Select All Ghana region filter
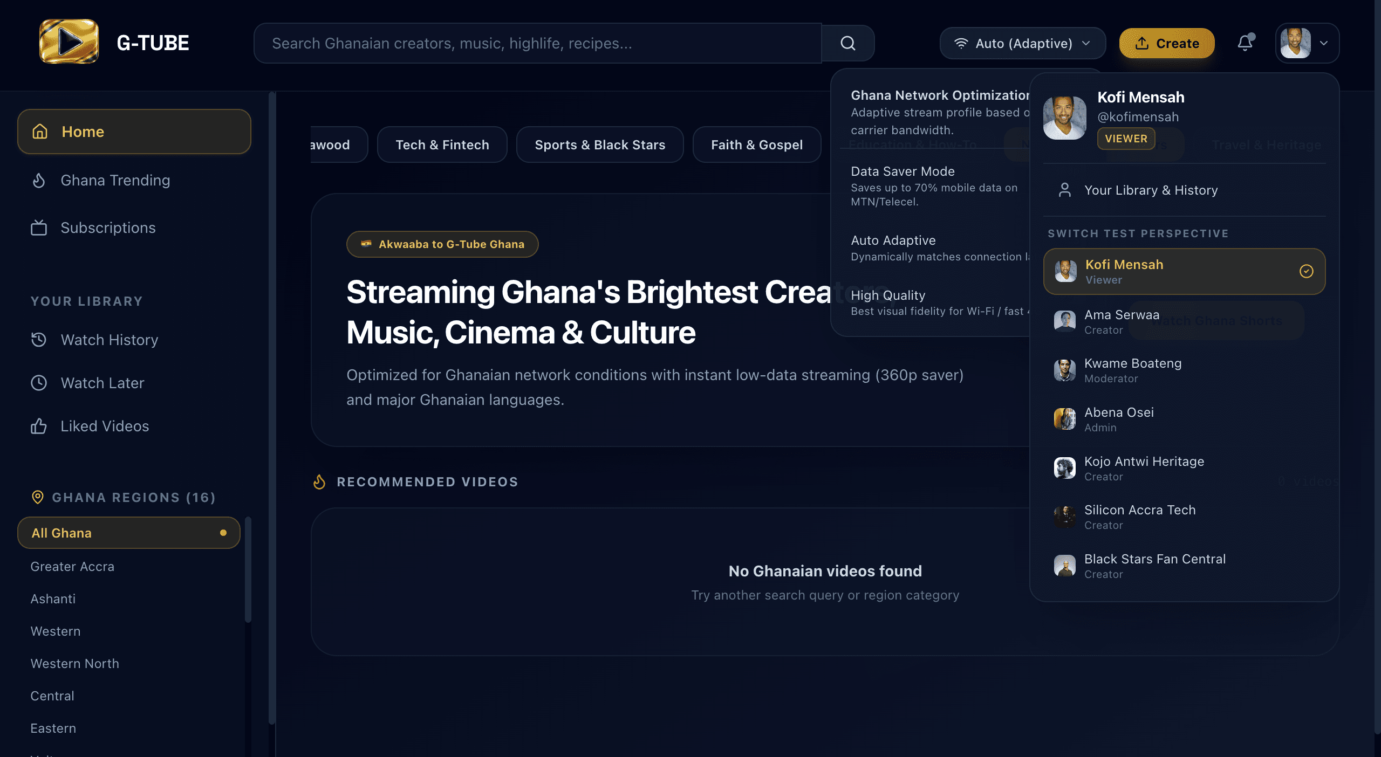 point(129,533)
